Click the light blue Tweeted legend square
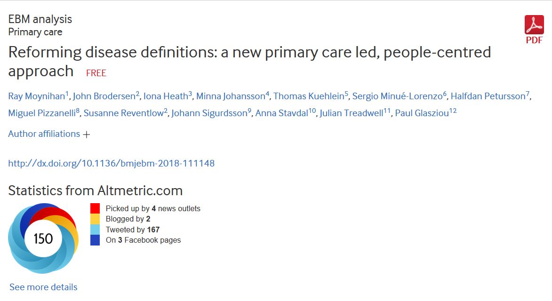The width and height of the screenshot is (552, 301). point(95,230)
